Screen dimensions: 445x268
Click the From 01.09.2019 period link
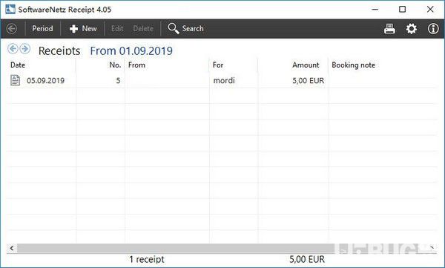coord(131,51)
